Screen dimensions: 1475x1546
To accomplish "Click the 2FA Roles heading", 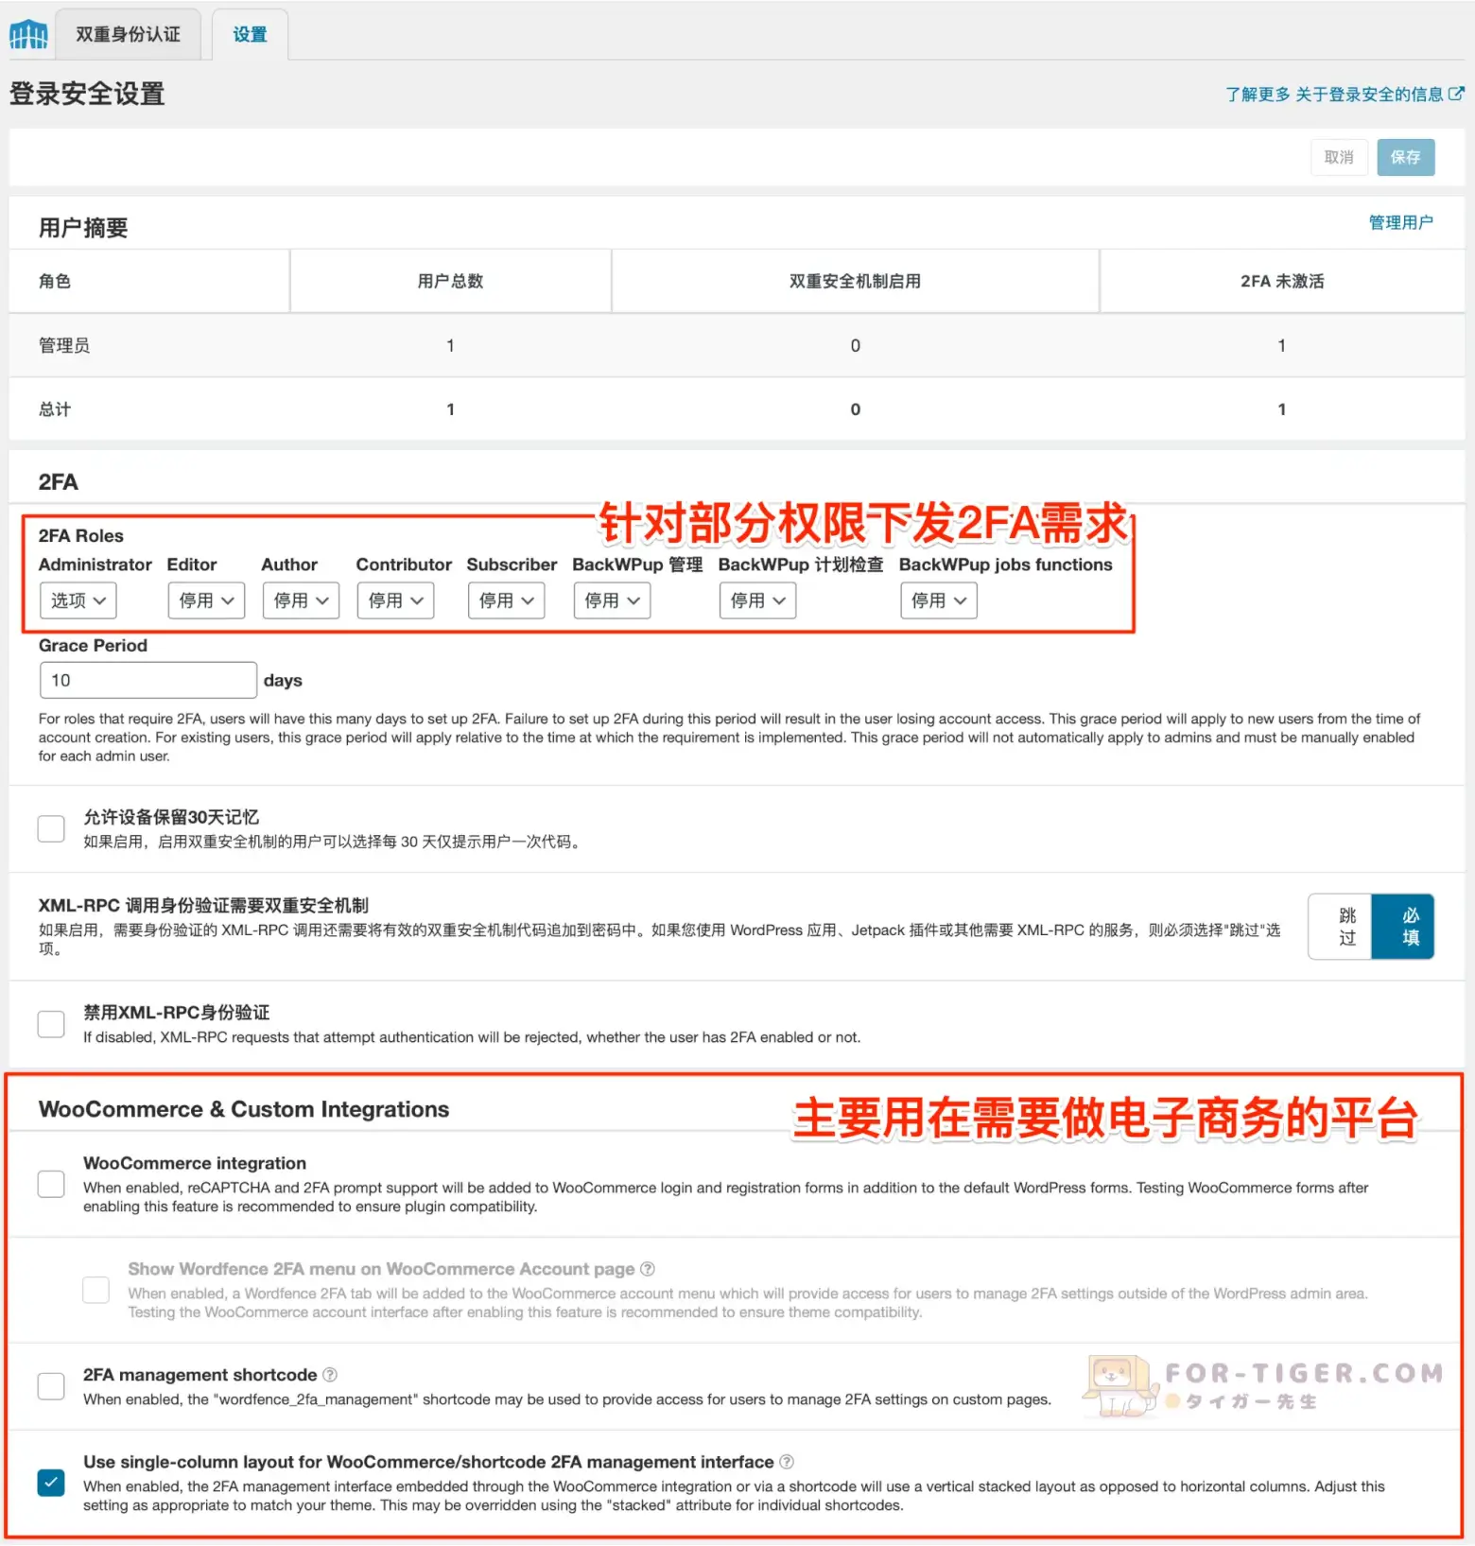I will tap(81, 536).
